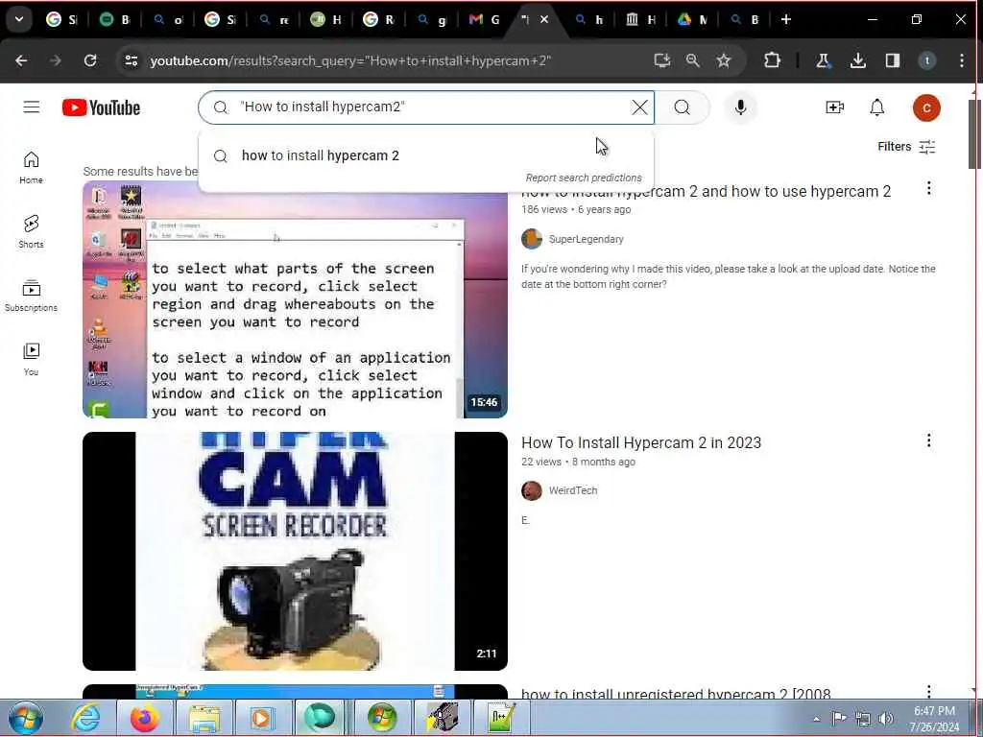Open the 15:46 hypercam tutorial thumbnail
The width and height of the screenshot is (983, 737).
pyautogui.click(x=295, y=299)
